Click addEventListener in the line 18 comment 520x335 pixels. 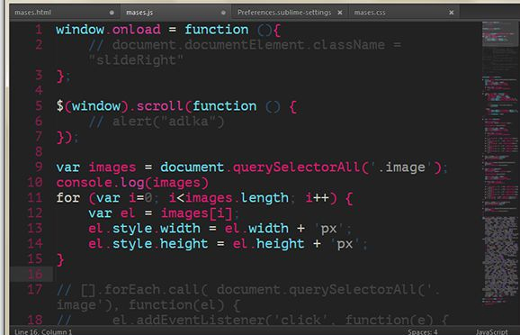[200, 320]
